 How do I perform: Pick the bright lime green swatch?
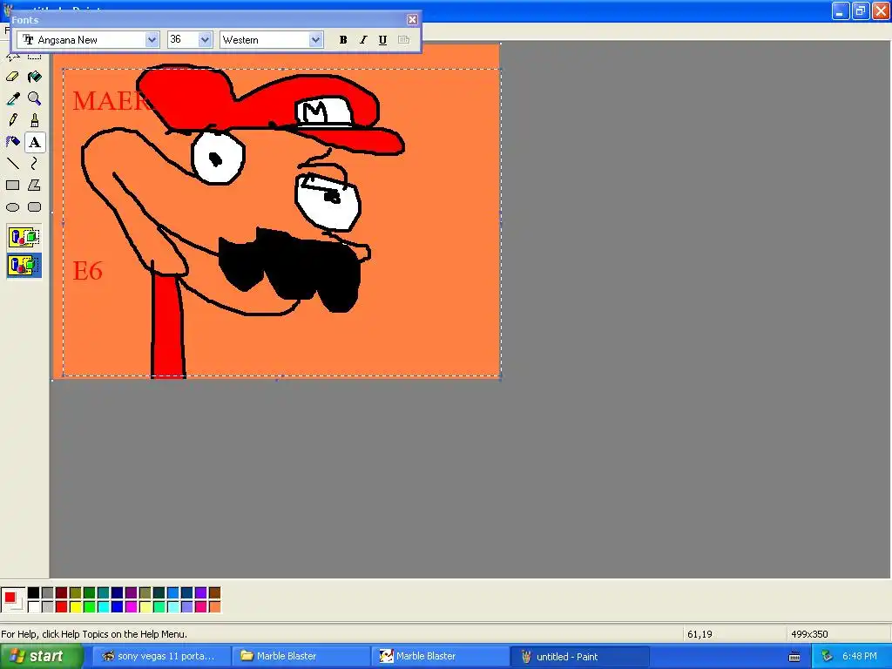tap(90, 607)
